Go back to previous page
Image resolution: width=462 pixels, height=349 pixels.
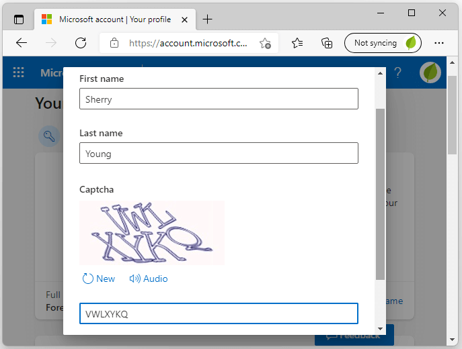coord(22,43)
